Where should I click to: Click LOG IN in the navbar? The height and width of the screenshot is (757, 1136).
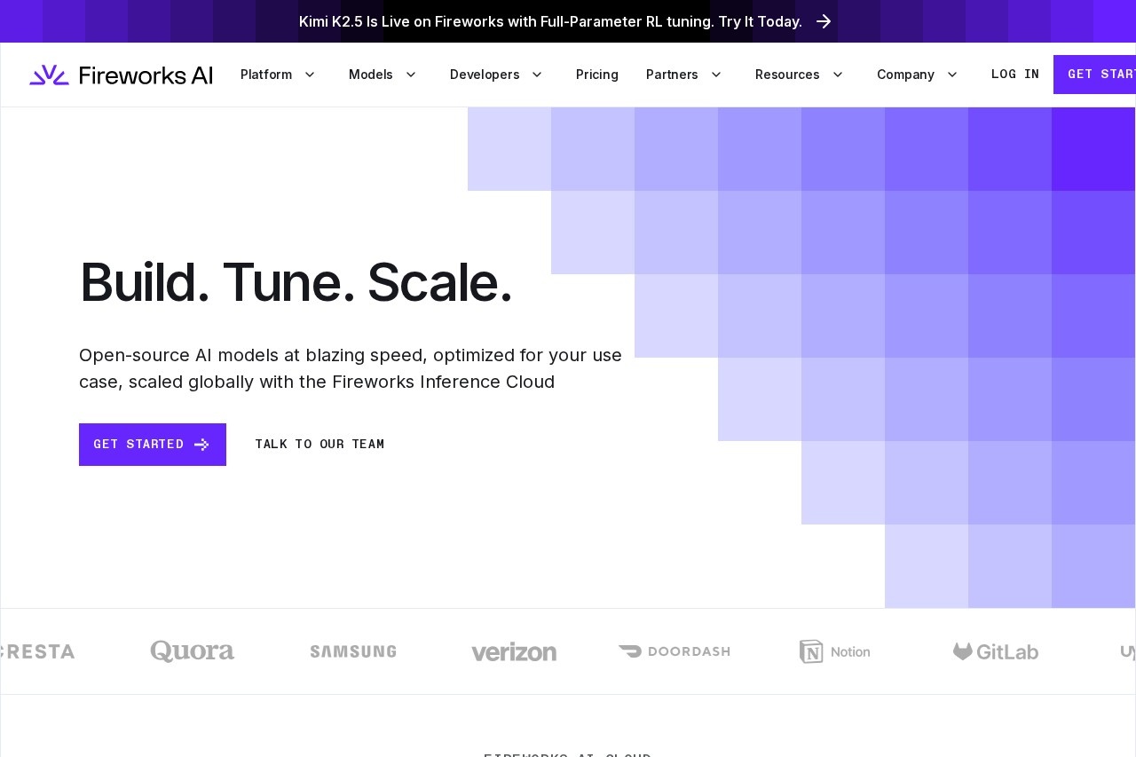[1014, 75]
